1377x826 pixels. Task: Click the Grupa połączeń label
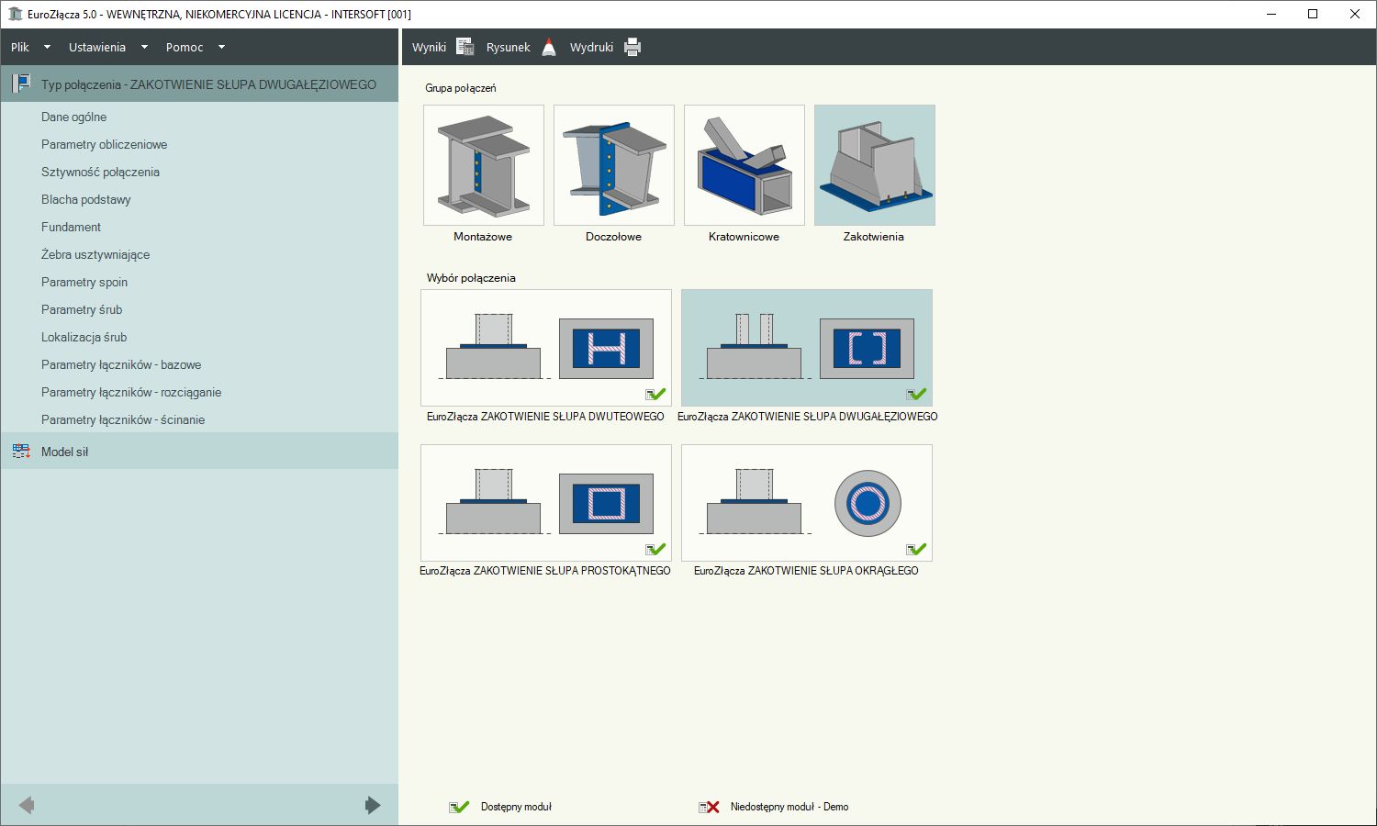point(461,88)
